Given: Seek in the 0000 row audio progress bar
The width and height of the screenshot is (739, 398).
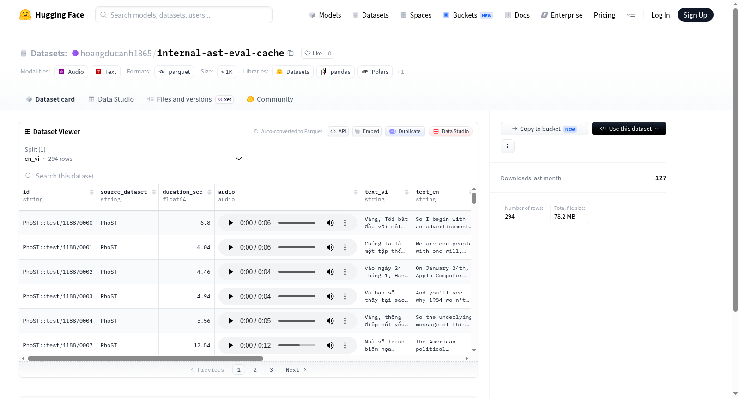Looking at the screenshot, I should [x=297, y=223].
